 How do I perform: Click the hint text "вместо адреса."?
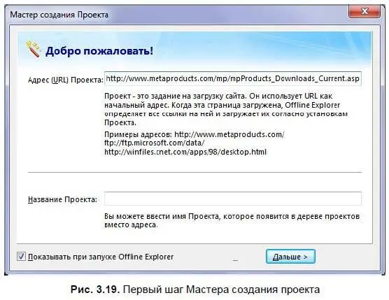(131, 225)
